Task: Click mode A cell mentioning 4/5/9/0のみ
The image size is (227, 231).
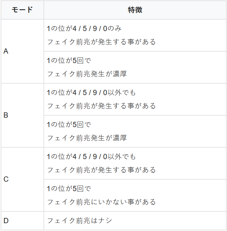Action: (x=135, y=35)
